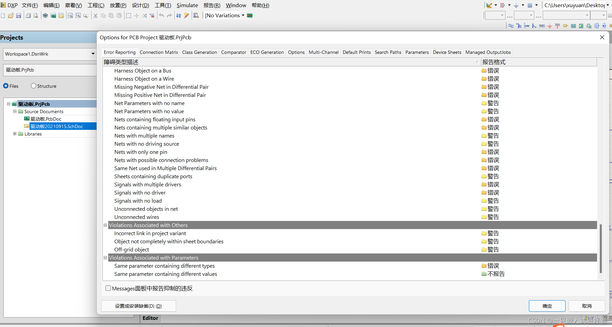Click the Alignment tools red-blue icon

pyautogui.click(x=503, y=5)
